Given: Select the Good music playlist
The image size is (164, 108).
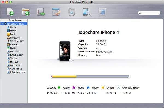Looking at the screenshot, I should [16, 55].
